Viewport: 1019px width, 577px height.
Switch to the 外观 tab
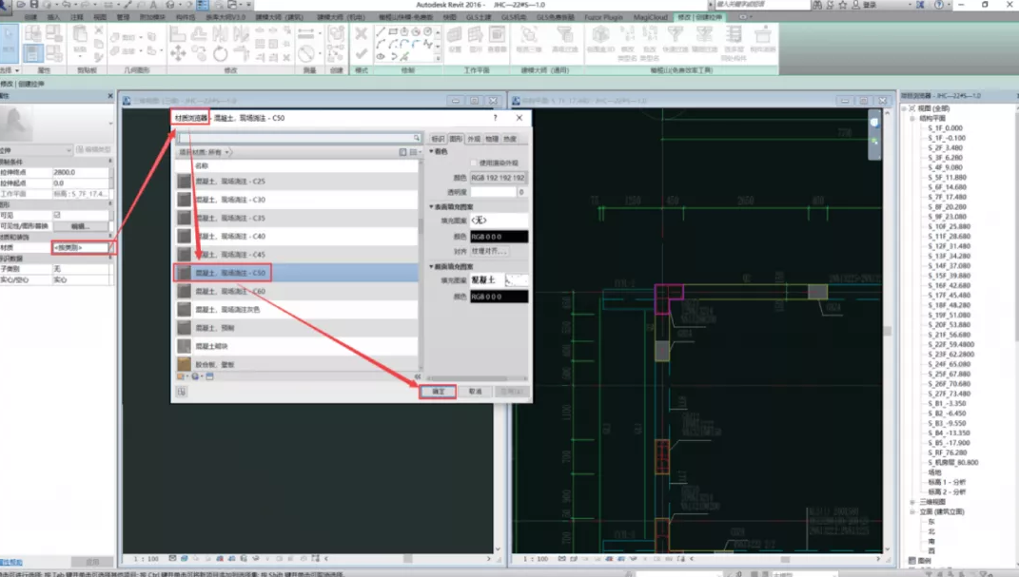coord(473,139)
